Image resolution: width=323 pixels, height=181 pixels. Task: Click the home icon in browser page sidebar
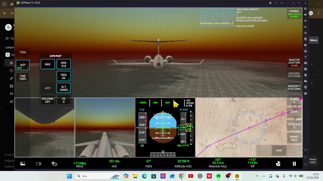[11, 63]
